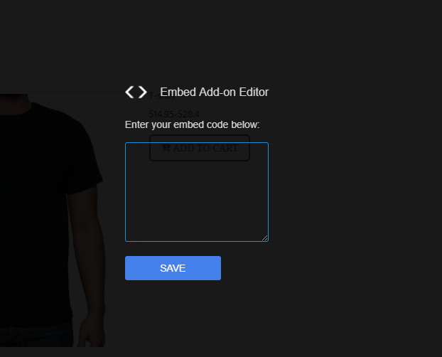Click the word CART on dimmed button
The height and width of the screenshot is (357, 442).
click(225, 148)
